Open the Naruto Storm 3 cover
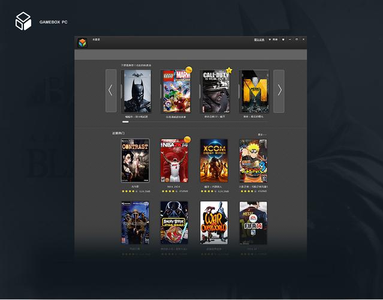The image size is (383, 300). [x=254, y=161]
